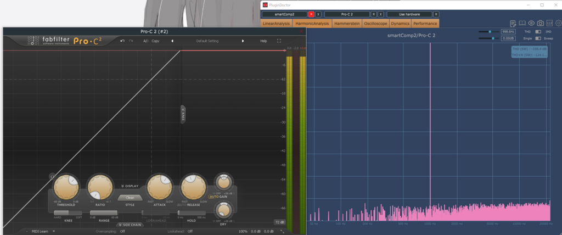Collapse the DISPLAY section
Viewport: 562px width, 235px height.
[x=130, y=186]
